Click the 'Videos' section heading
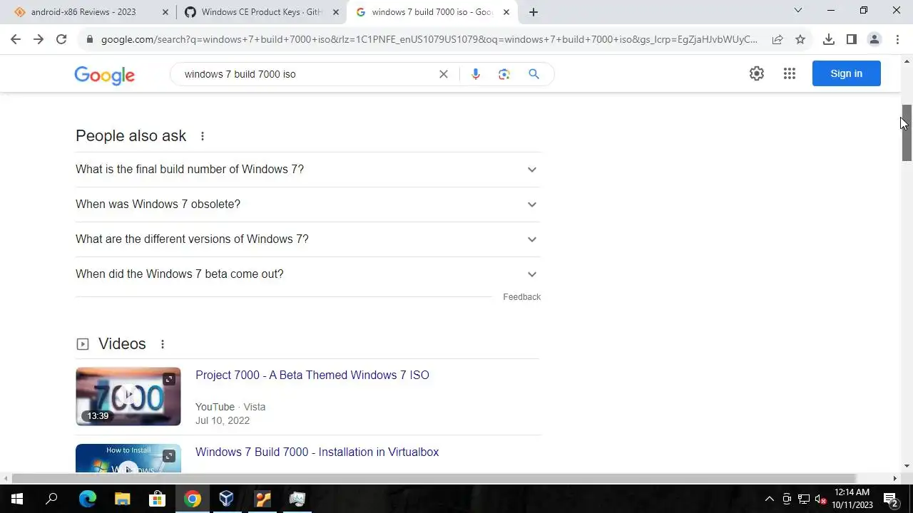This screenshot has height=513, width=913. pyautogui.click(x=122, y=344)
